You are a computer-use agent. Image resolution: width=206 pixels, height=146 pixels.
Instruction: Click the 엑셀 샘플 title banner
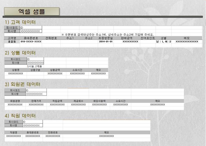[x=32, y=11]
